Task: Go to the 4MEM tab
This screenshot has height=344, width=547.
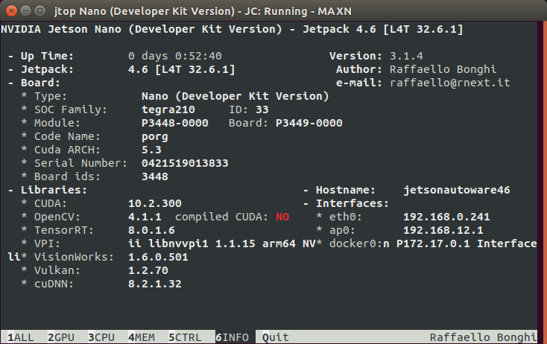Action: pos(142,337)
